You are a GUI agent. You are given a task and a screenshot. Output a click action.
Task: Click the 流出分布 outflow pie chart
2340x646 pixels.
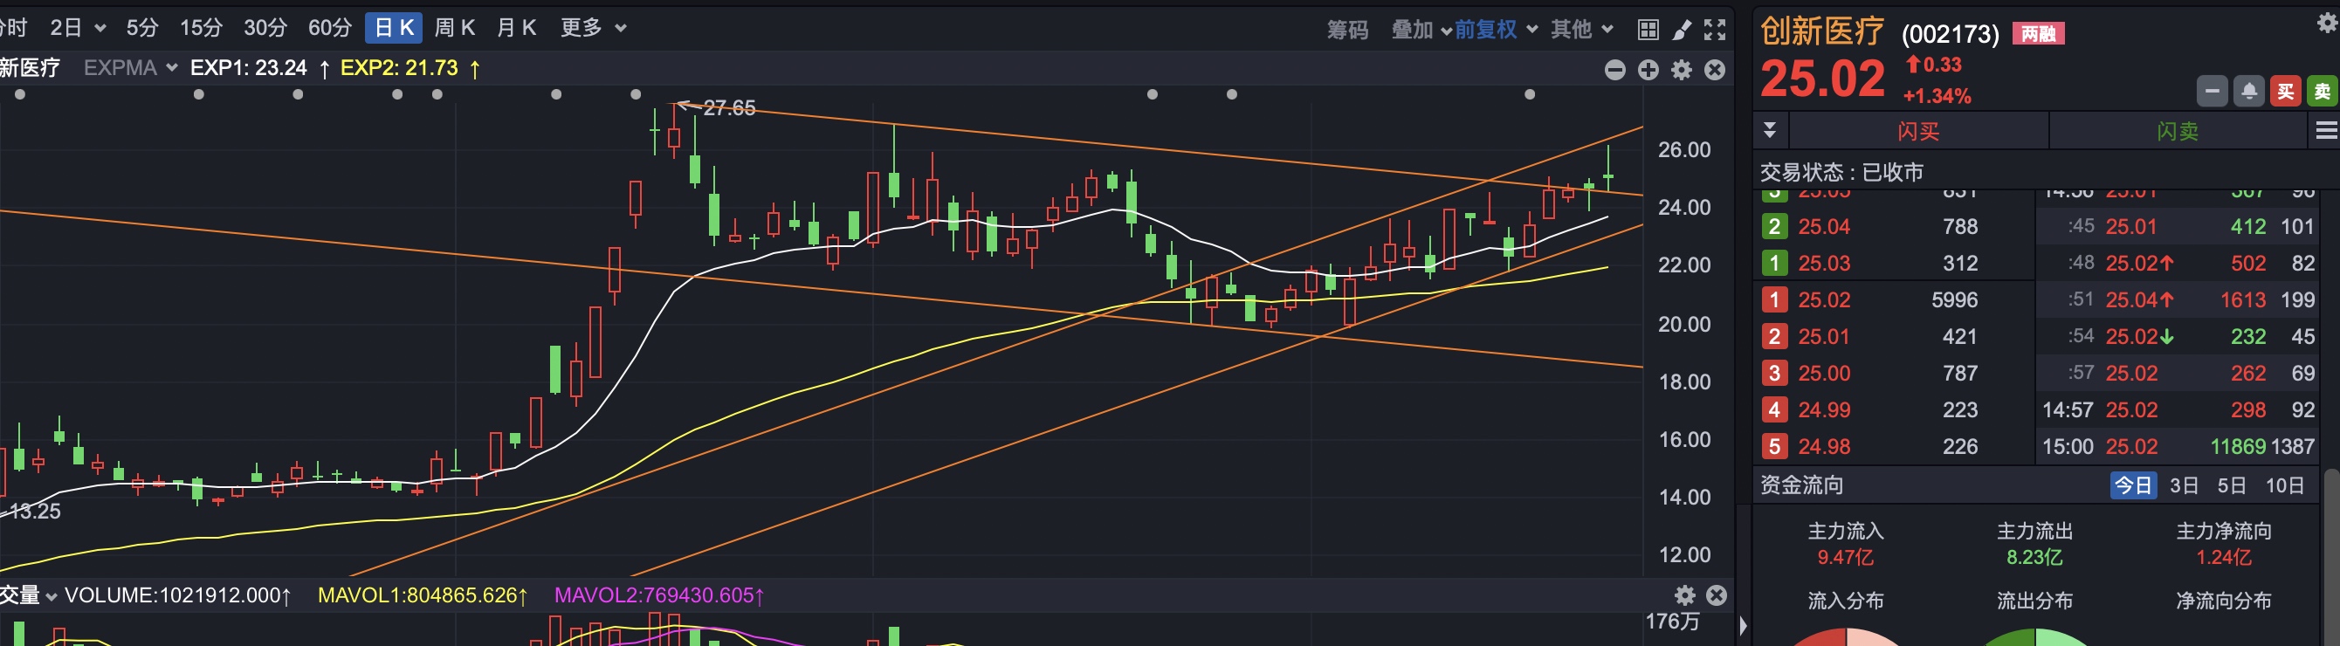click(2034, 637)
